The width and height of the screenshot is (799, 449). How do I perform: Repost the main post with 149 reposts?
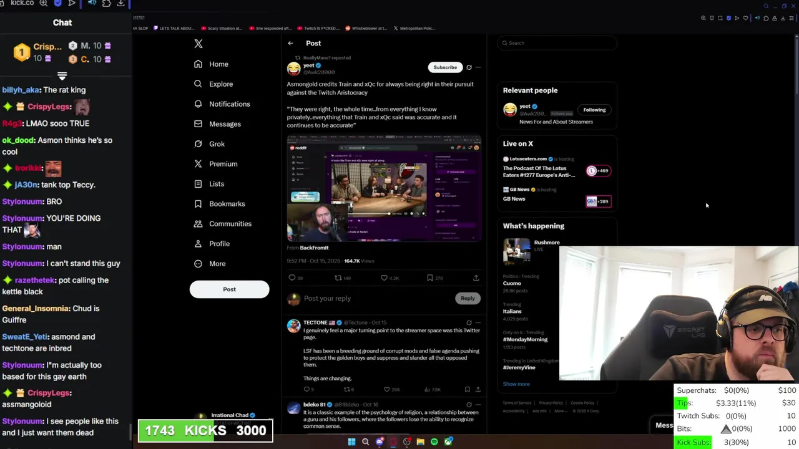[x=338, y=278]
